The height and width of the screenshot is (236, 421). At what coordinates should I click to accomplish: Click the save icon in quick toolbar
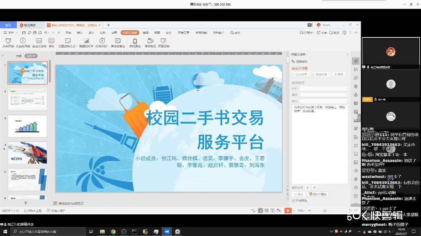click(24, 33)
